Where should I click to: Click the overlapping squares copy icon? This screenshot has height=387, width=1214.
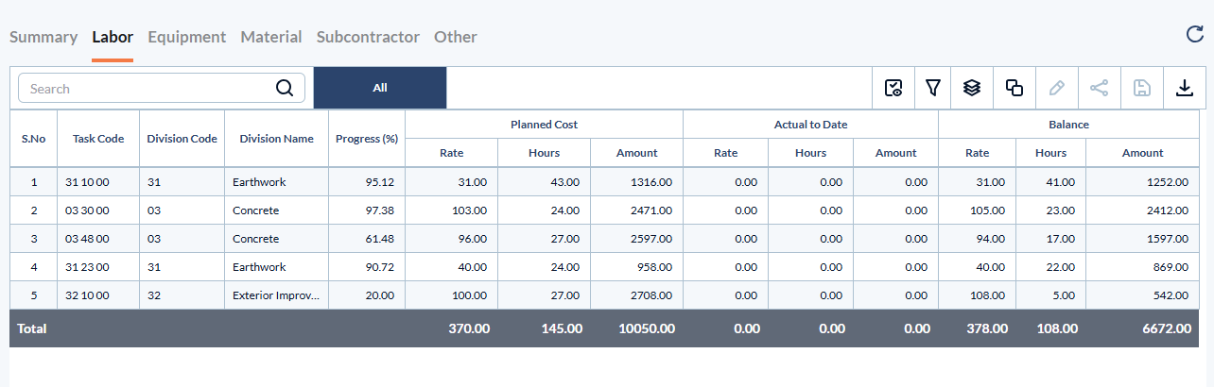click(x=1015, y=88)
